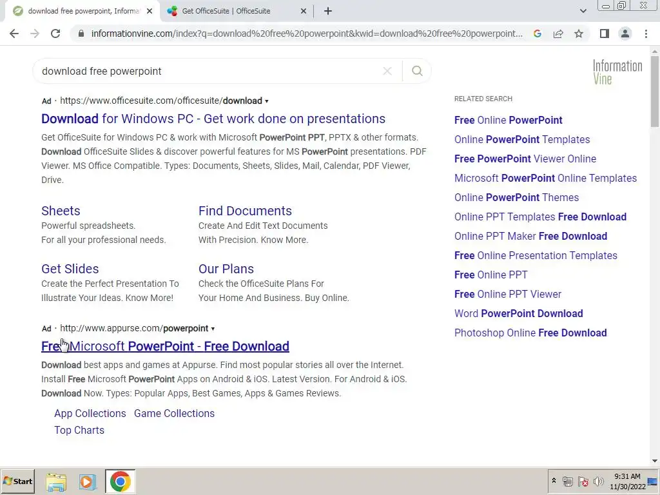Close the download free powerpoint tab
The height and width of the screenshot is (495, 660).
[x=150, y=12]
